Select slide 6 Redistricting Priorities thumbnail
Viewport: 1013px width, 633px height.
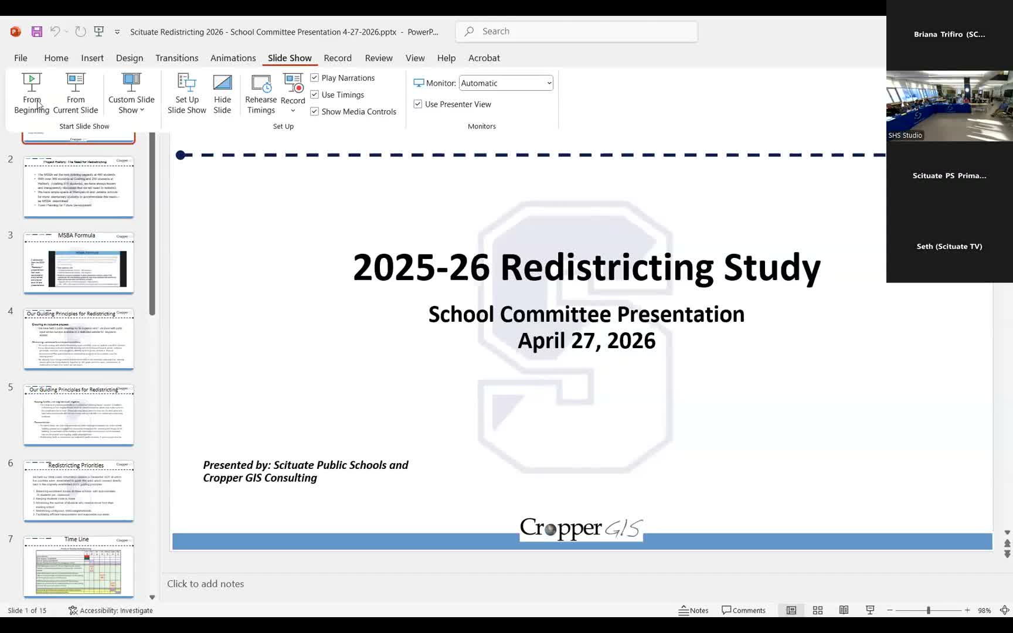[79, 491]
